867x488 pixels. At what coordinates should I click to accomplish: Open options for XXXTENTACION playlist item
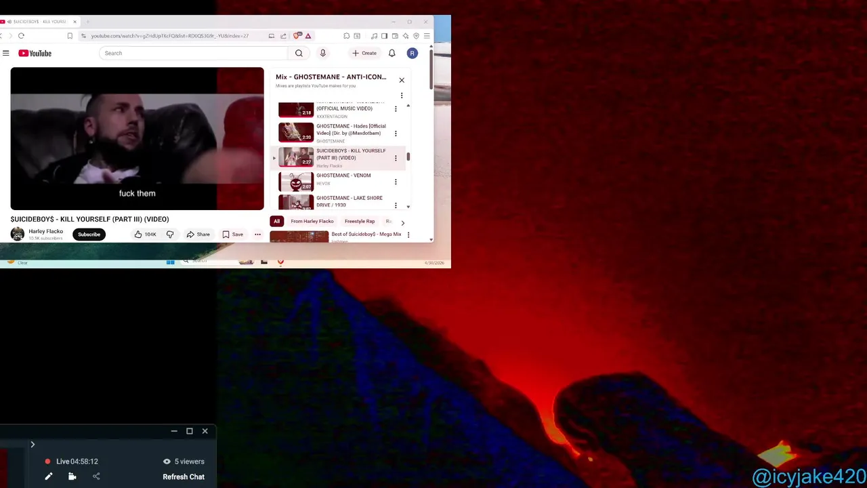click(x=396, y=109)
